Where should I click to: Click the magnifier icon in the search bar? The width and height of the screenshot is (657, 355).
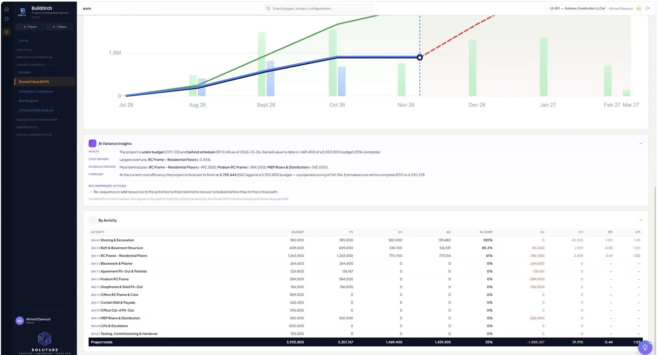(x=268, y=8)
